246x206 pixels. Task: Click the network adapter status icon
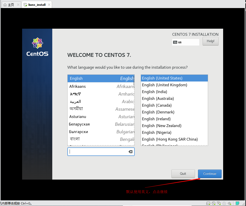coord(219,203)
